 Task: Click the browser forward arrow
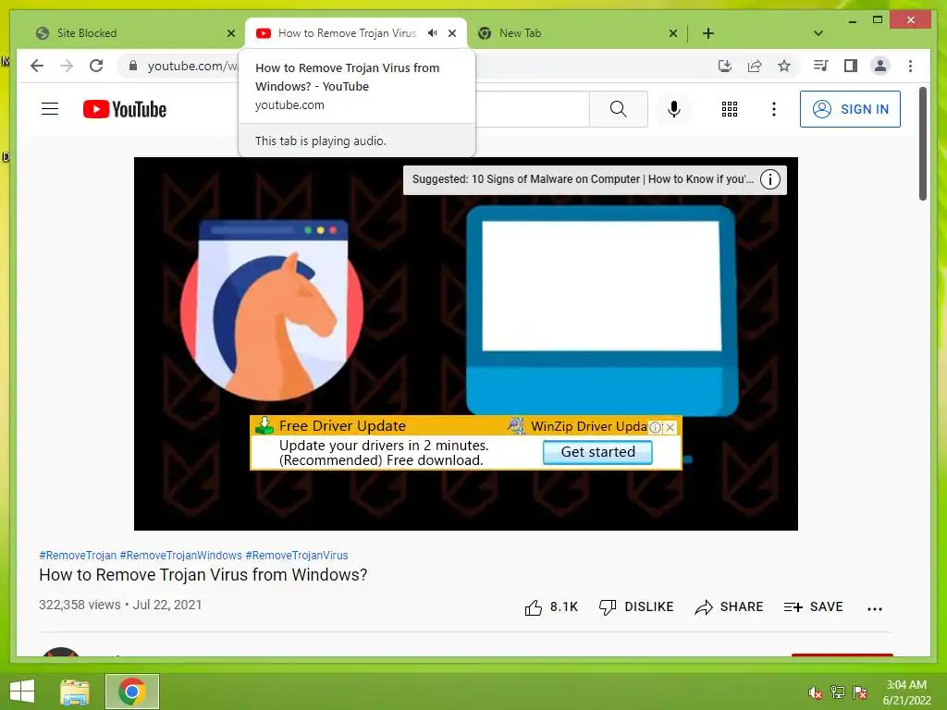point(67,66)
